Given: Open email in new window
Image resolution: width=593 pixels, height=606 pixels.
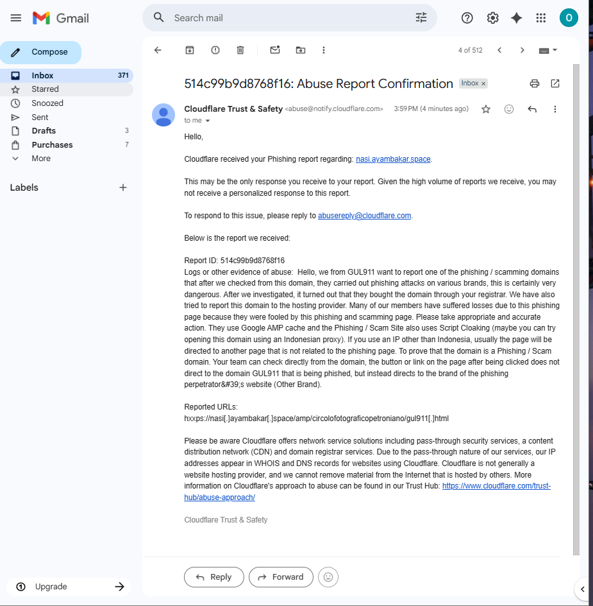Looking at the screenshot, I should point(555,83).
